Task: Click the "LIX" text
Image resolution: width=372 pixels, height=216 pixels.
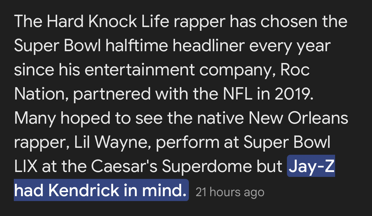Action: [x=26, y=166]
